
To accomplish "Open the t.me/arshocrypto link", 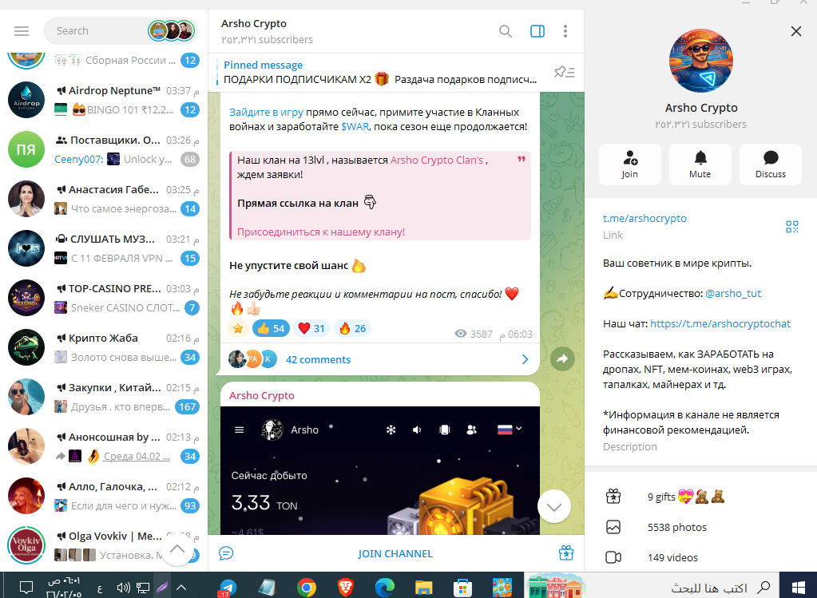I will click(x=644, y=218).
